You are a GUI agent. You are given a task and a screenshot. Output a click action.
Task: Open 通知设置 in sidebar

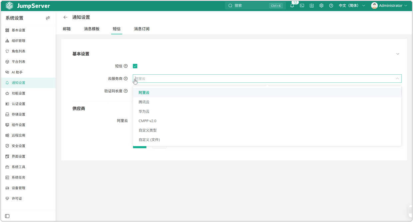(28, 83)
